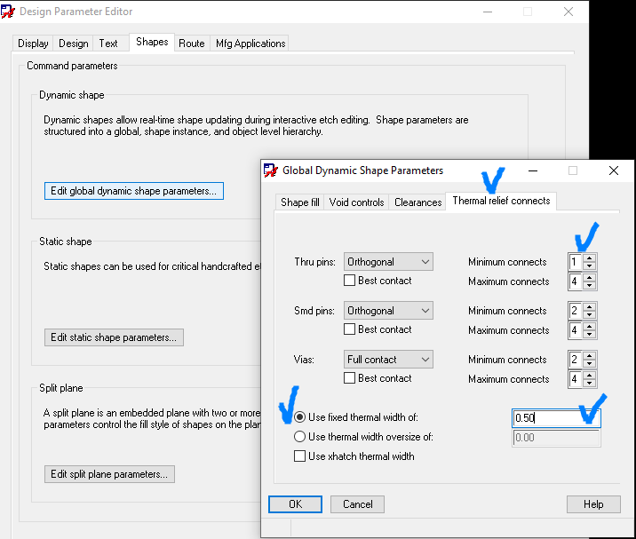Open Help for shape parameters dialog
The width and height of the screenshot is (636, 539).
pos(593,504)
